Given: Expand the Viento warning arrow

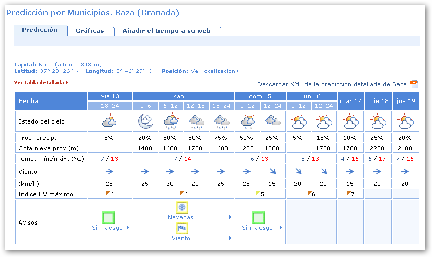Looking at the screenshot, I should click(x=230, y=238).
